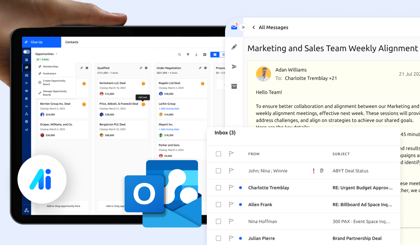Switch to list view using the view toggle

pyautogui.click(x=224, y=54)
